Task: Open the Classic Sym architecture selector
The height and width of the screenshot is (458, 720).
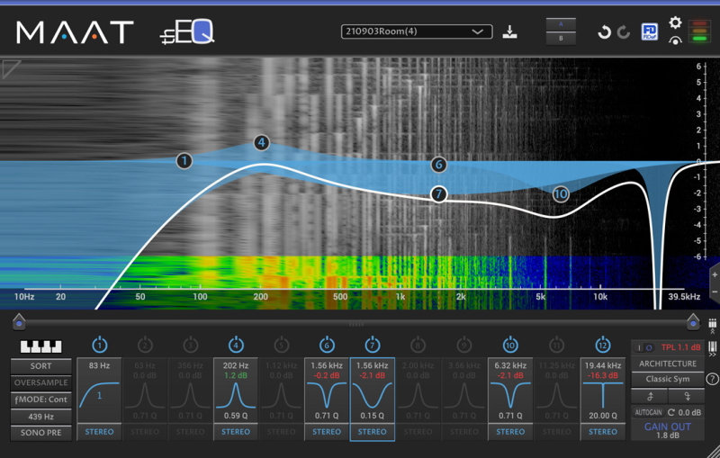Action: click(x=667, y=379)
